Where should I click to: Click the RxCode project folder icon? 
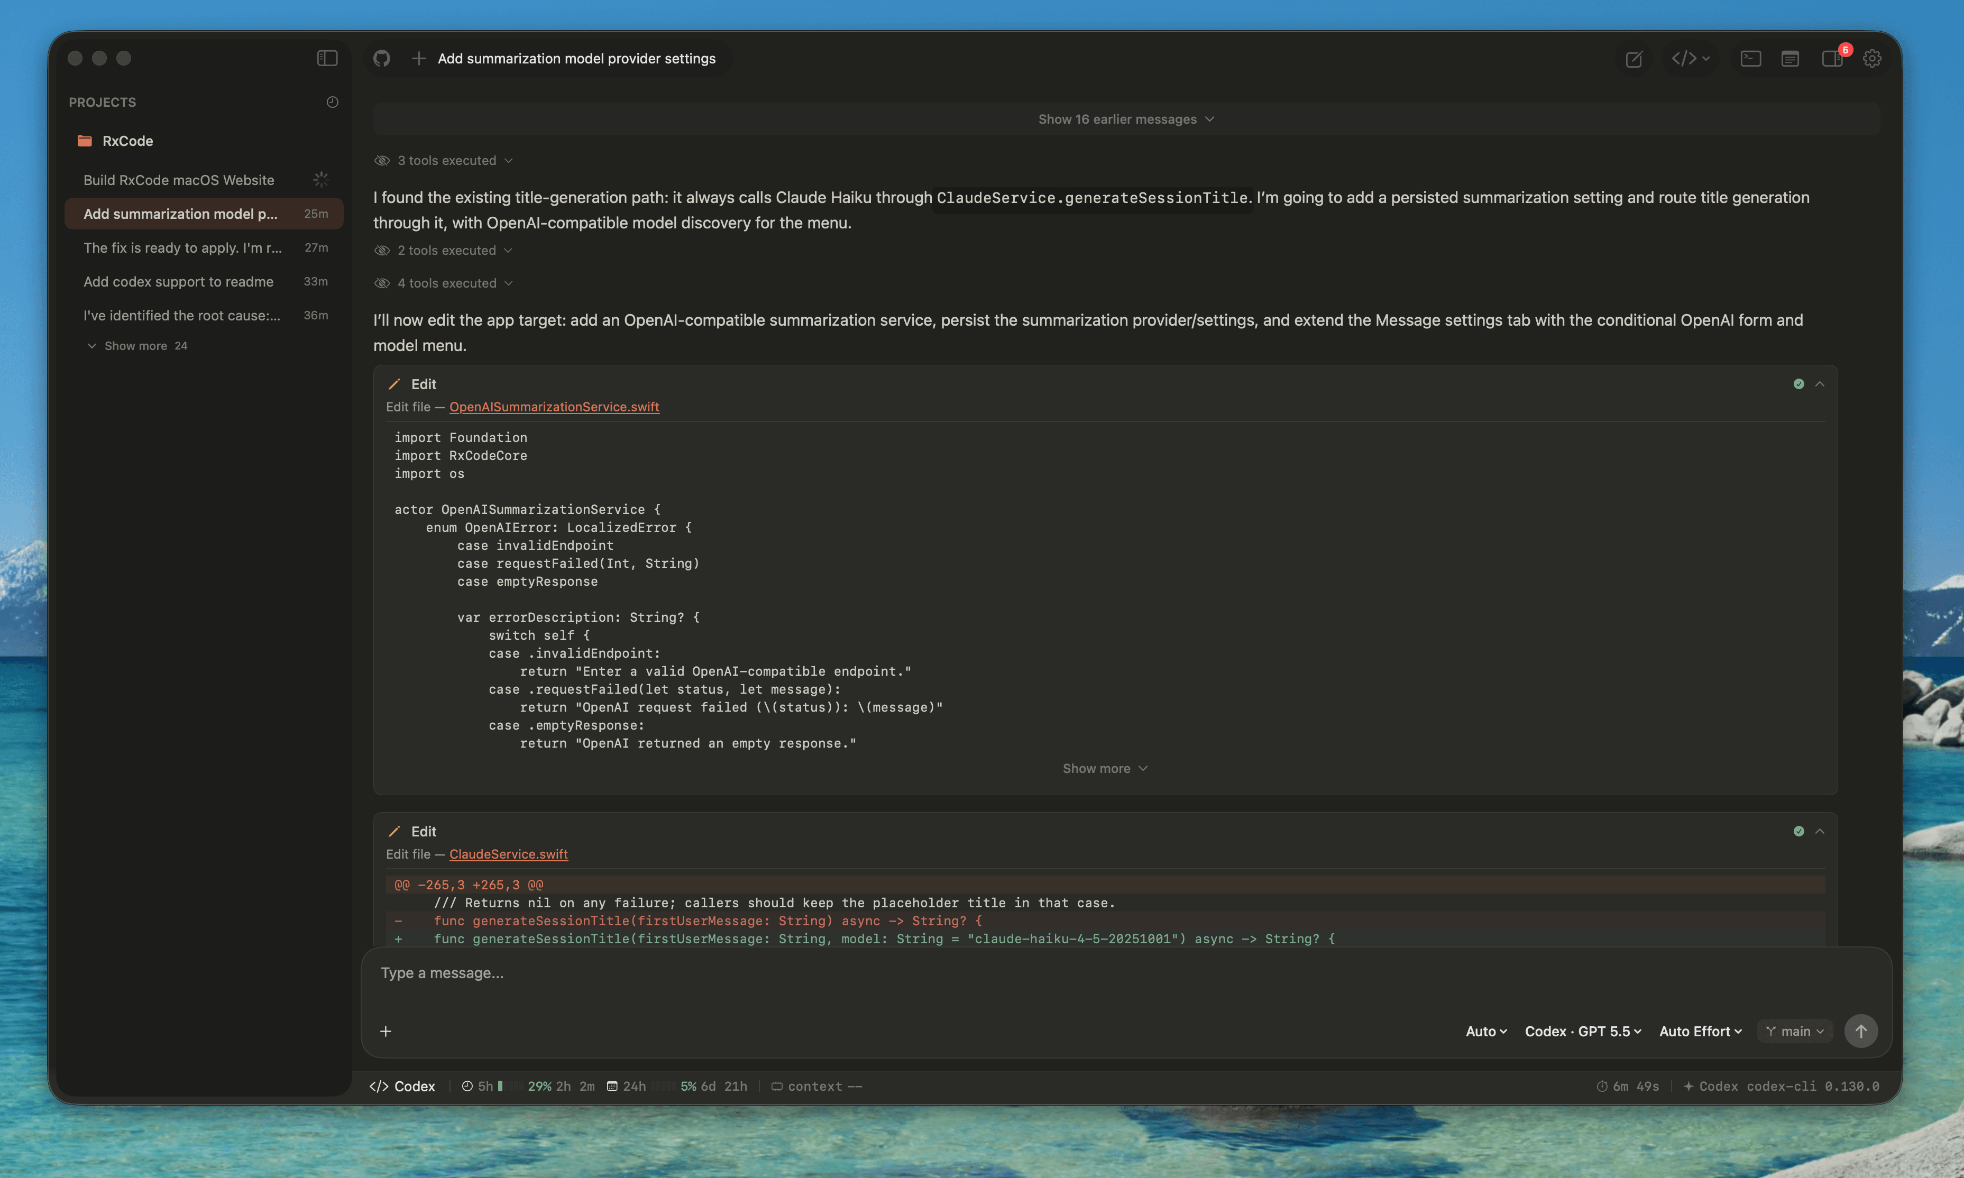click(84, 141)
